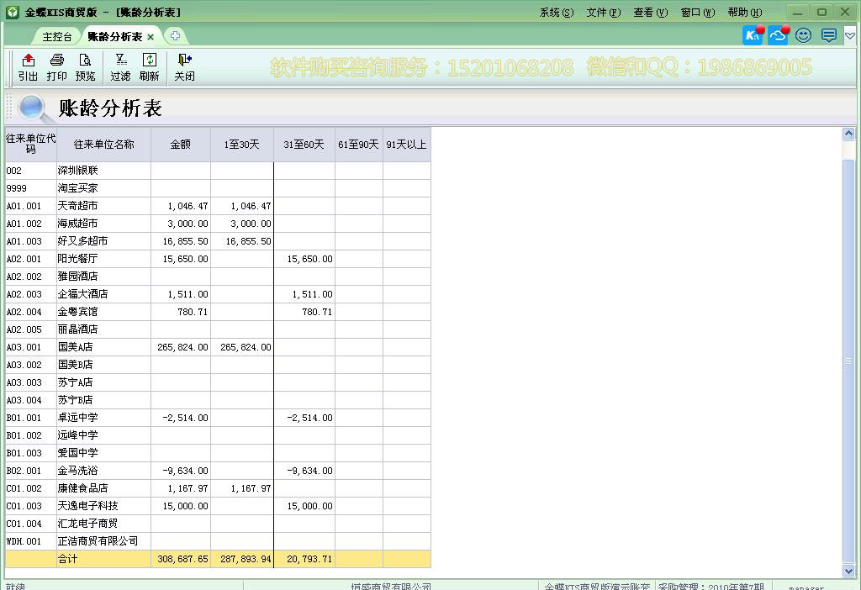
Task: Open the 系统 menu
Action: pos(556,13)
